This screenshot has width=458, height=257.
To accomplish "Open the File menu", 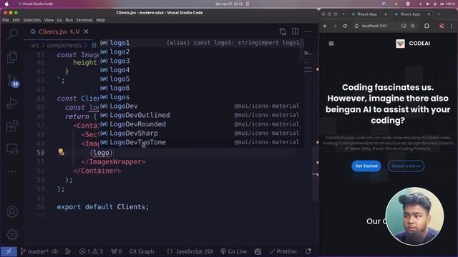I will (6, 20).
